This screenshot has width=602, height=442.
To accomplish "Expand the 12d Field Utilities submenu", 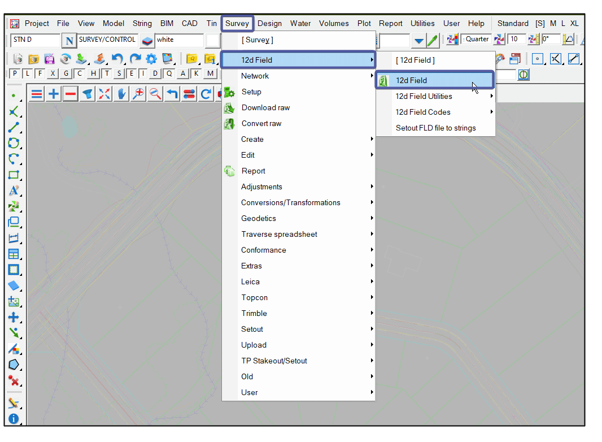I will [x=435, y=96].
